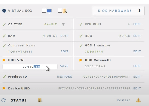Edit the CPU Core count
Viewport: 149px width, 106px height.
(137, 24)
